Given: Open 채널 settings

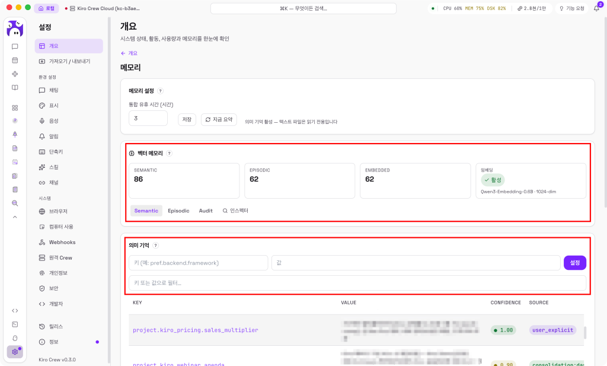Looking at the screenshot, I should [69, 183].
